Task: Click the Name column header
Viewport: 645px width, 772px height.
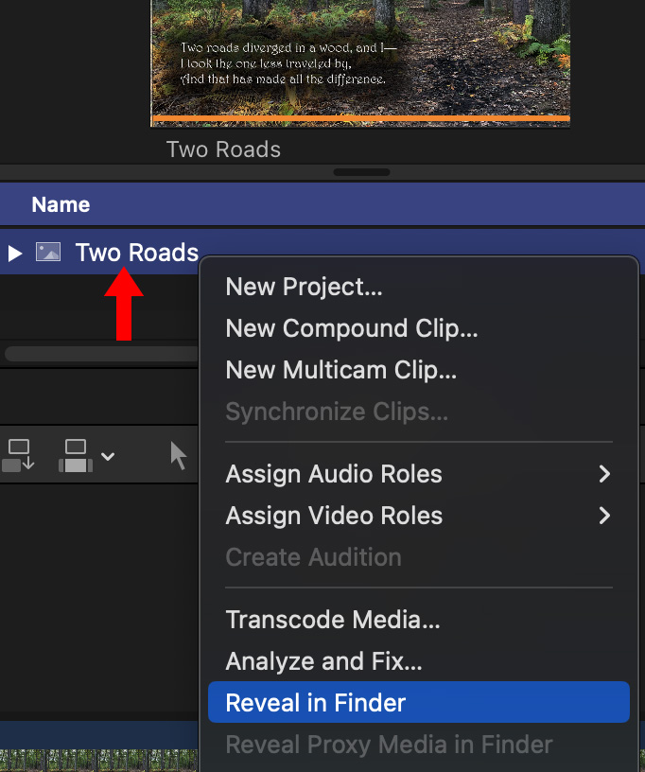Action: coord(61,204)
